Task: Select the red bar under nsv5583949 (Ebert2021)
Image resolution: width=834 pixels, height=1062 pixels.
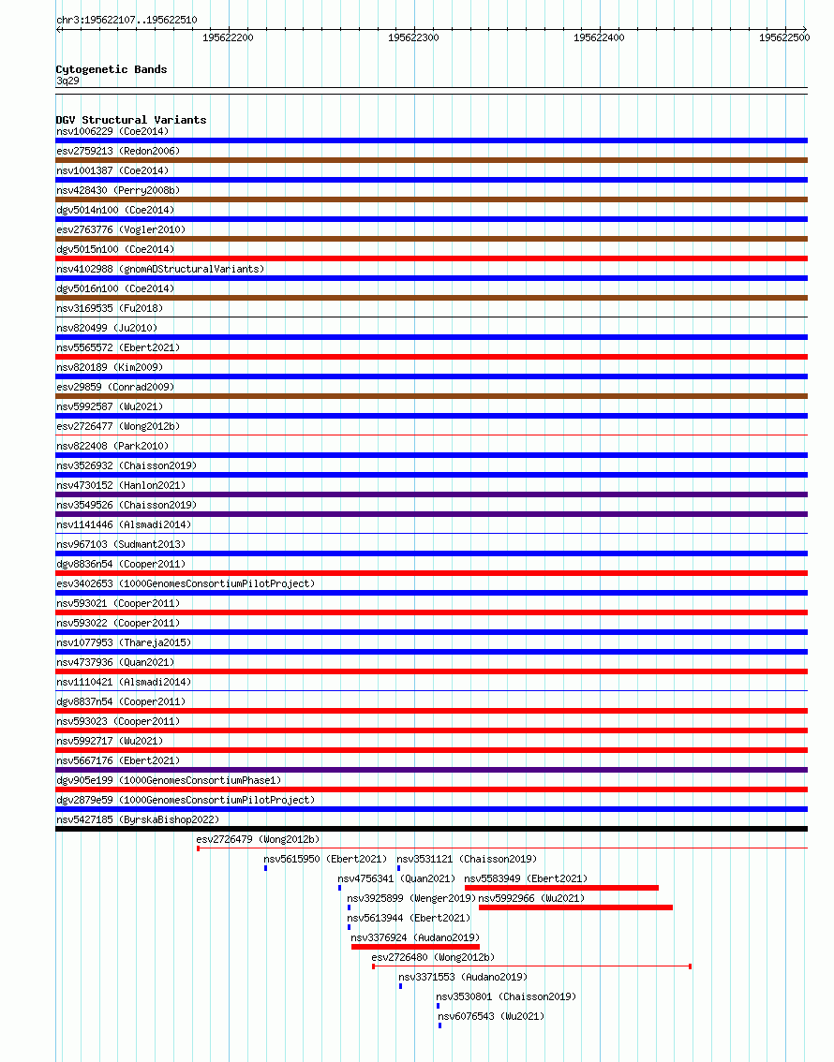Action: [561, 888]
